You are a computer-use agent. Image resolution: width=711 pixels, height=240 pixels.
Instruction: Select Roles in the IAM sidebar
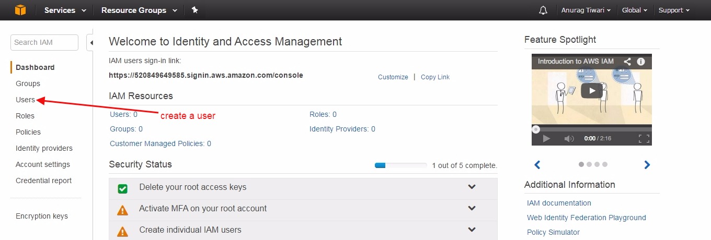point(25,116)
